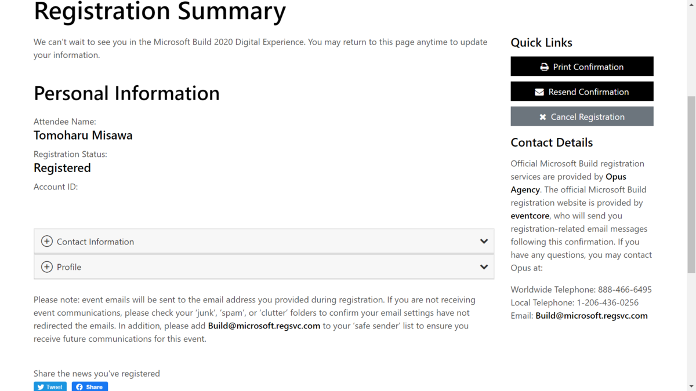The width and height of the screenshot is (696, 391).
Task: Click the Resend Confirmation button
Action: [582, 92]
